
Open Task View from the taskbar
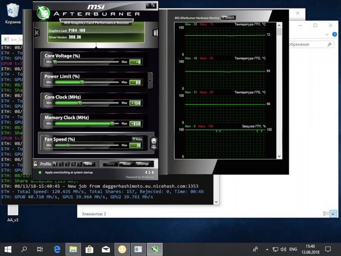tap(40, 249)
